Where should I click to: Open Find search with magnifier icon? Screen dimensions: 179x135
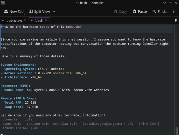pyautogui.click(x=154, y=12)
